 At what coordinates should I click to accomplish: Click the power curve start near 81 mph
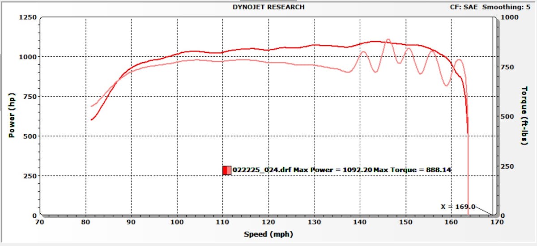tap(91, 119)
